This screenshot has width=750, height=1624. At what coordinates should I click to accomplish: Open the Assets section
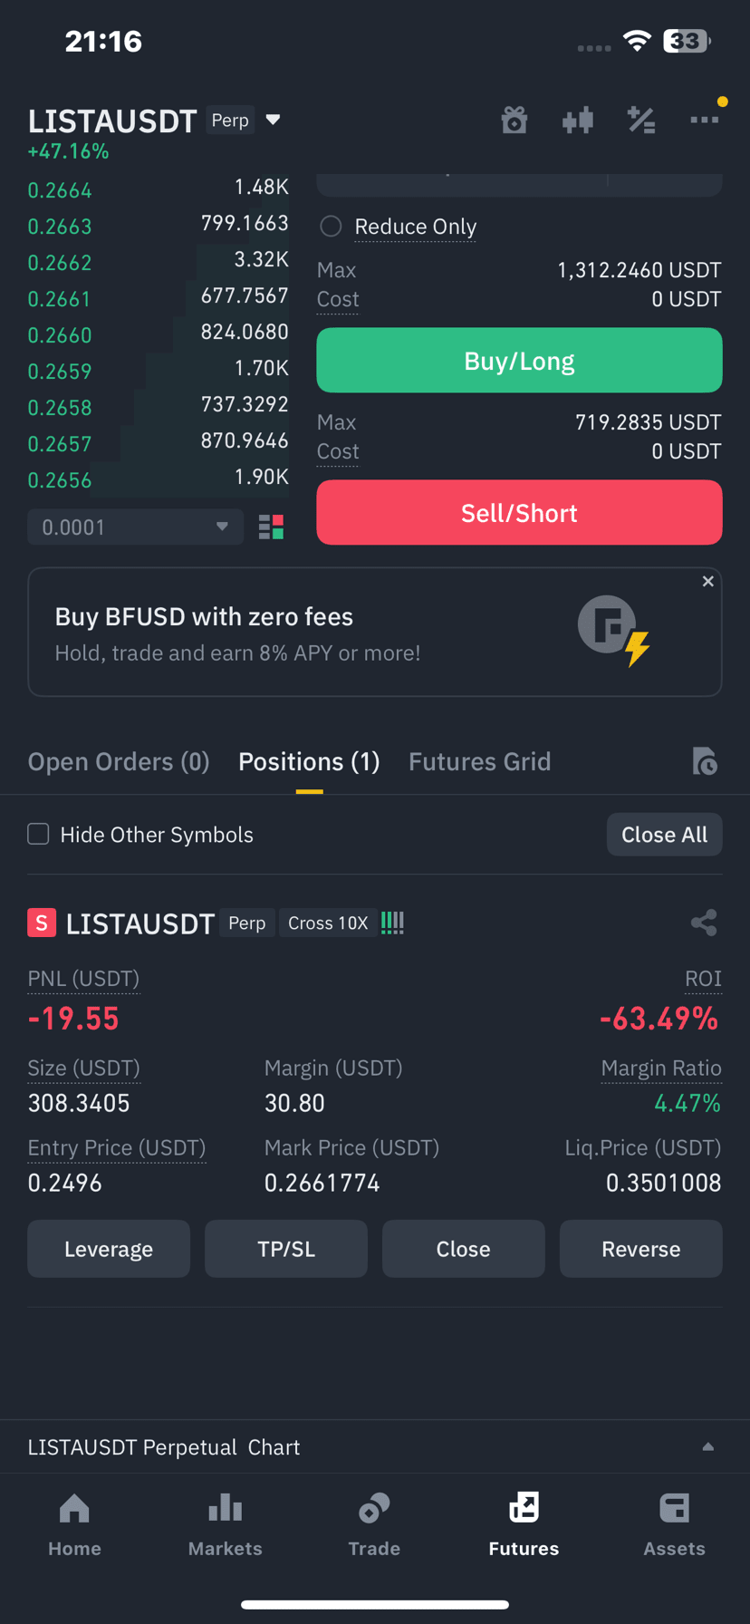pyautogui.click(x=674, y=1525)
